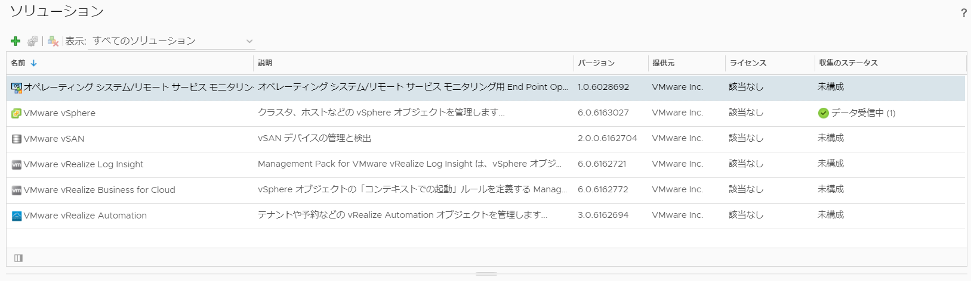
Task: Sort by the 収集のステータス column header
Action: point(848,63)
